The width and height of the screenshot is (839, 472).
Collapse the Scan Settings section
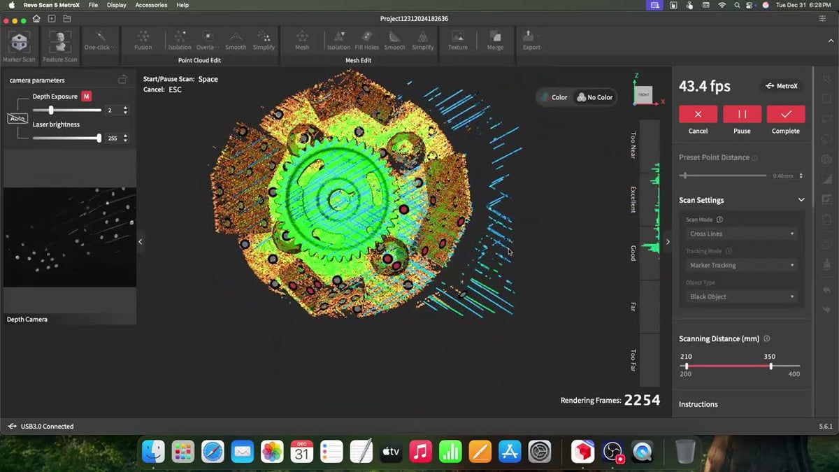801,200
